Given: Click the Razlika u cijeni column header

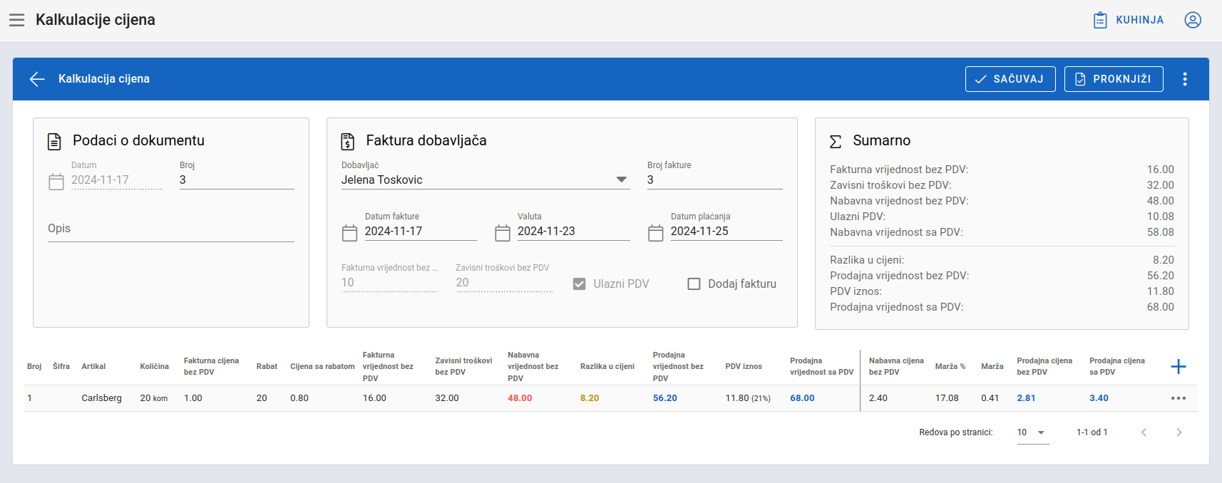Looking at the screenshot, I should point(607,367).
